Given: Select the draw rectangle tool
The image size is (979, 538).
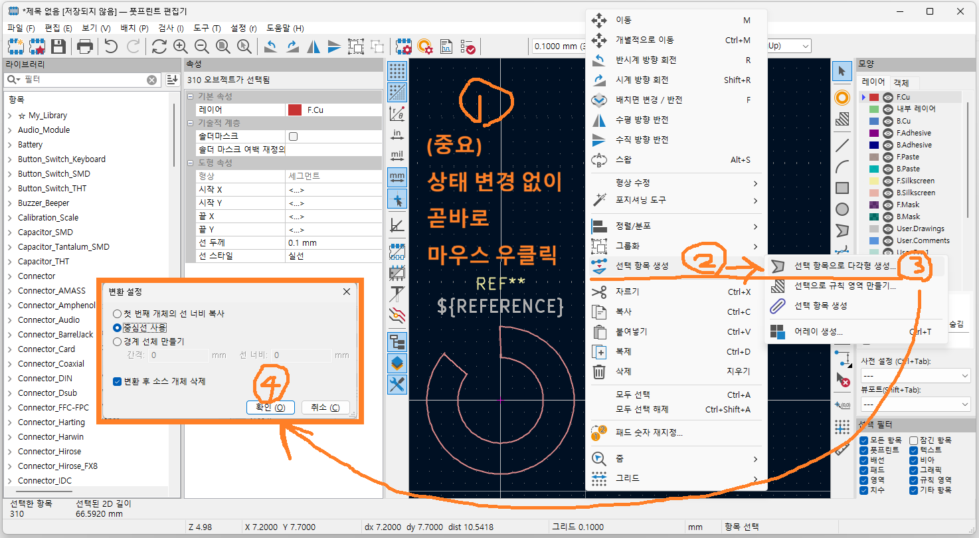Looking at the screenshot, I should (x=842, y=188).
